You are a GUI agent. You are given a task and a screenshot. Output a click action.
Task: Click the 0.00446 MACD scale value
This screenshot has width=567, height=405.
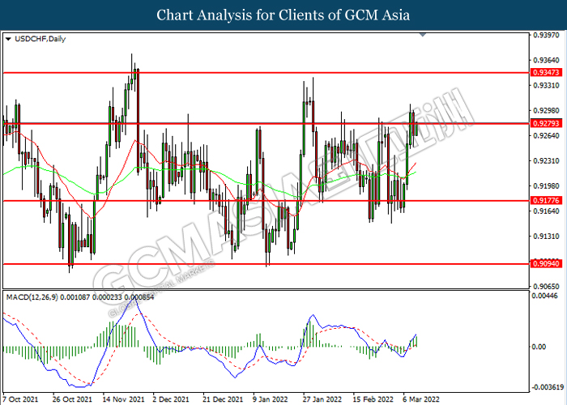(x=544, y=296)
